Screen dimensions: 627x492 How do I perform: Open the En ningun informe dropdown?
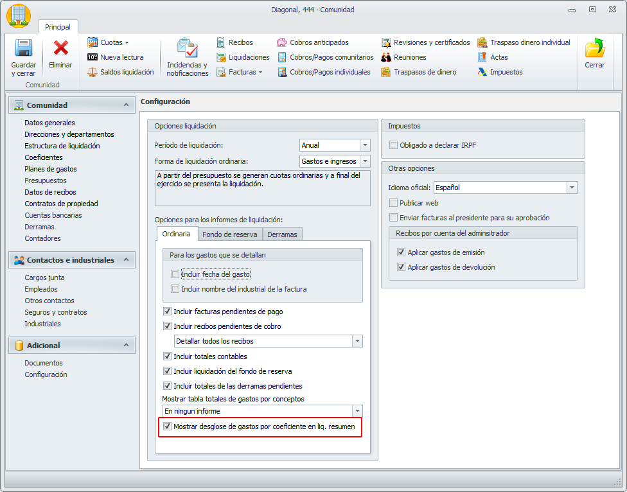(x=357, y=411)
